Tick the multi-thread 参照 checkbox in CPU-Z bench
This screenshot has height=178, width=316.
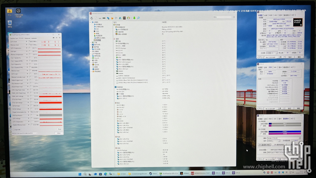(x=262, y=134)
